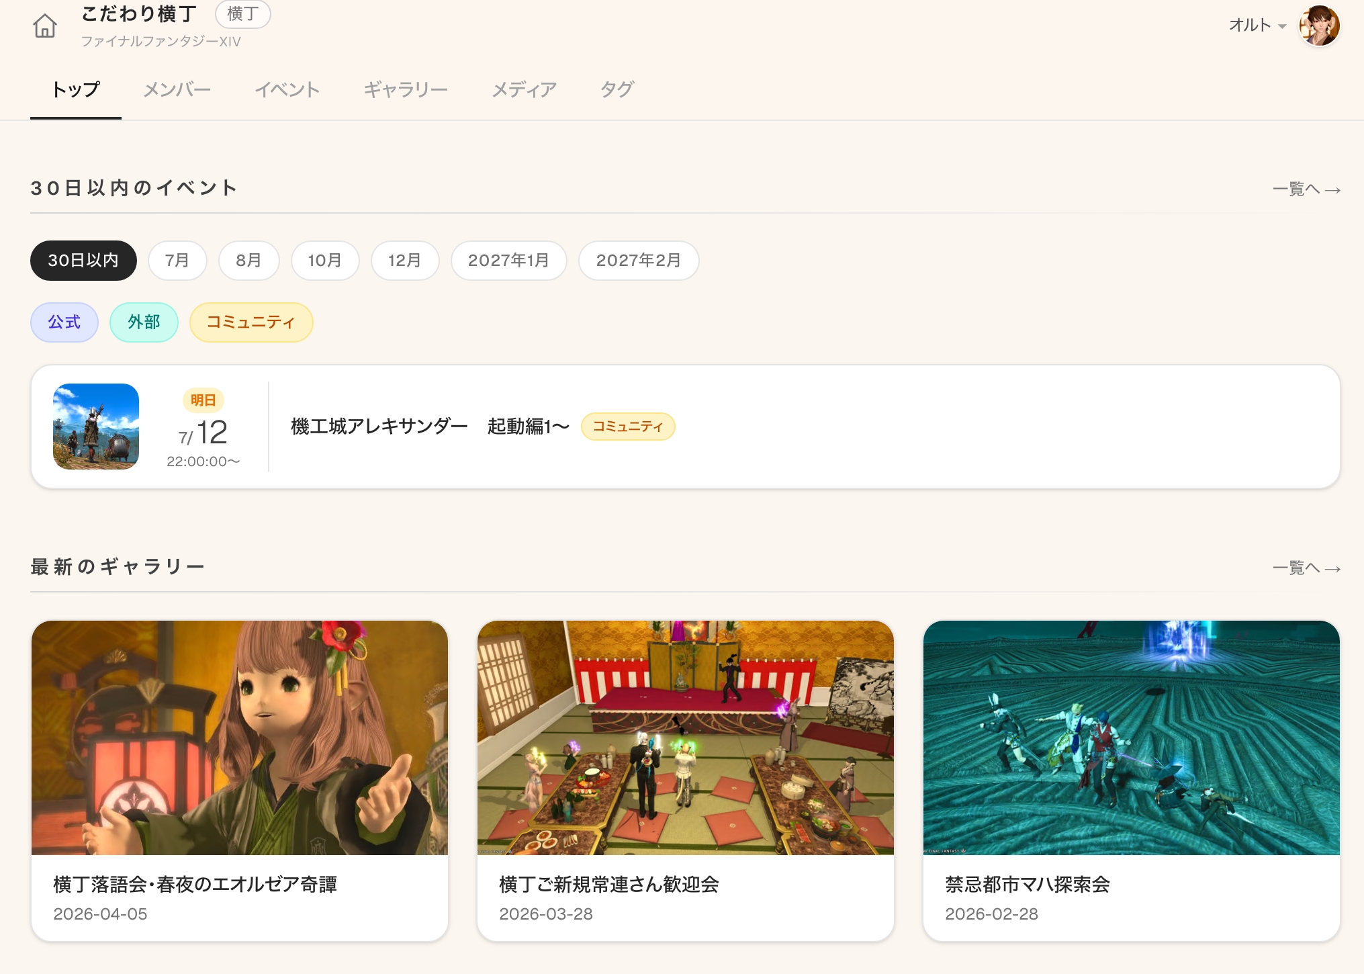Click the ファイナルファンタジーXIV subtitle
This screenshot has height=974, width=1364.
(161, 42)
